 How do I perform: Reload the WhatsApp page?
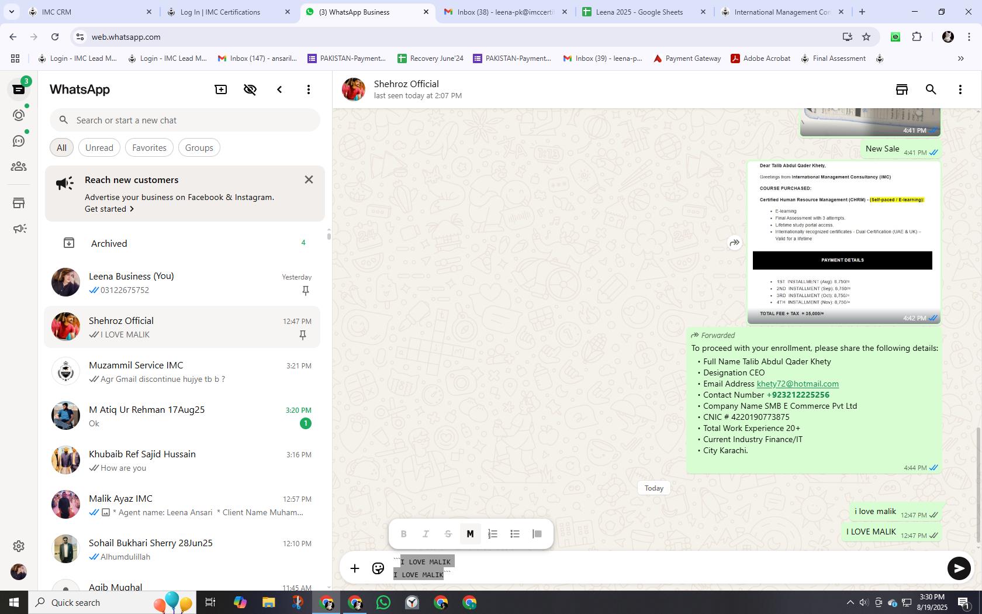55,37
